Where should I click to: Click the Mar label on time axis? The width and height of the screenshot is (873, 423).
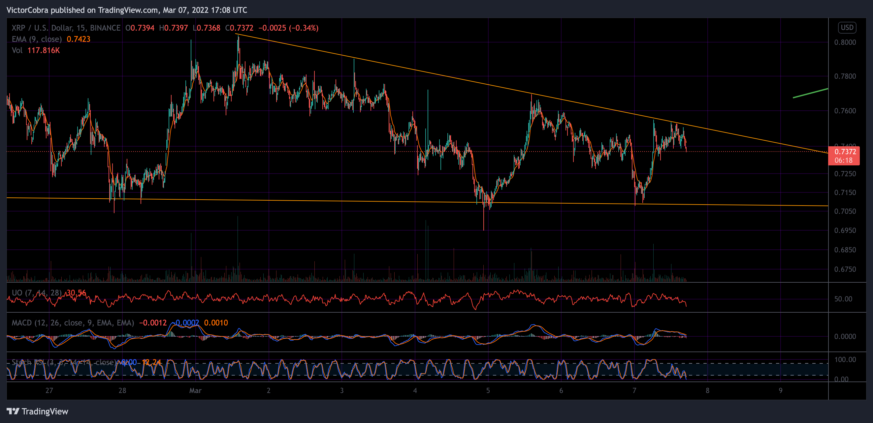click(x=195, y=390)
